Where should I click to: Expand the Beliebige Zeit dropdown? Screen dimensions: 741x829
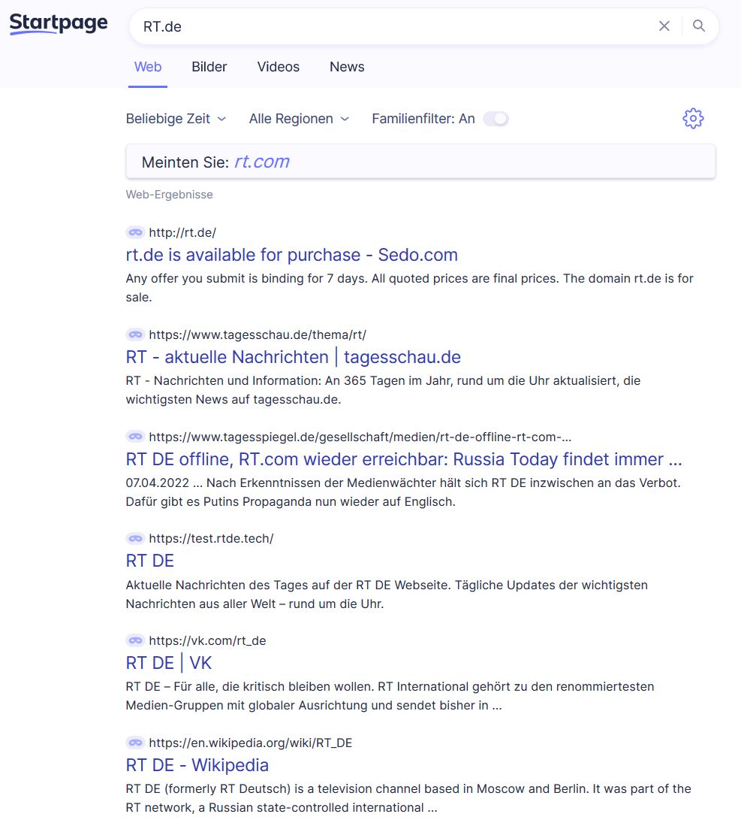(x=176, y=119)
